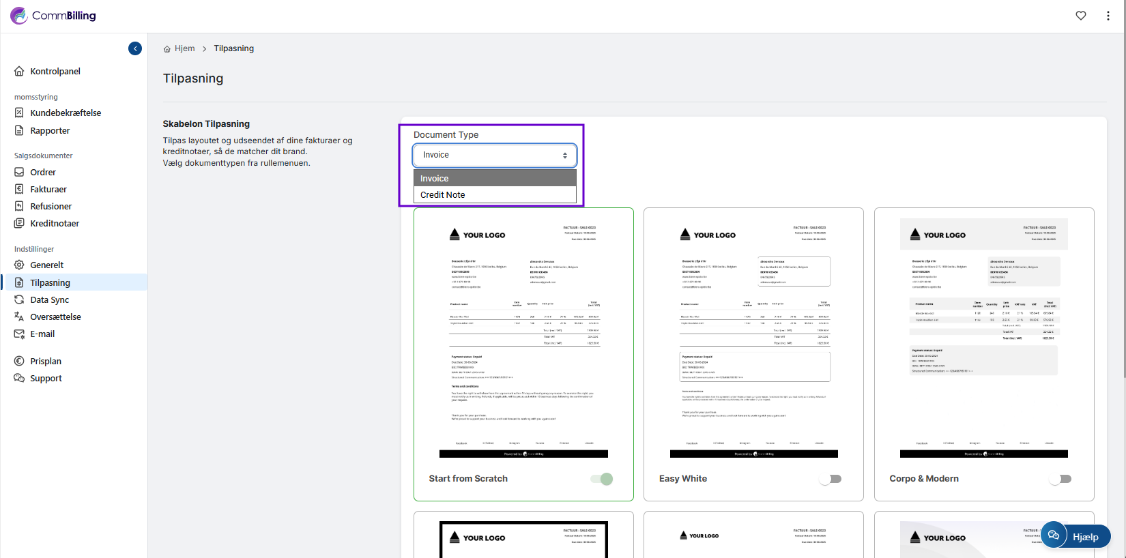
Task: Click the Hjem breadcrumb link
Action: 184,48
